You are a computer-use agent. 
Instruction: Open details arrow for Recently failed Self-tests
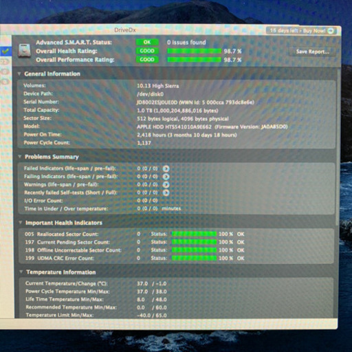[166, 192]
